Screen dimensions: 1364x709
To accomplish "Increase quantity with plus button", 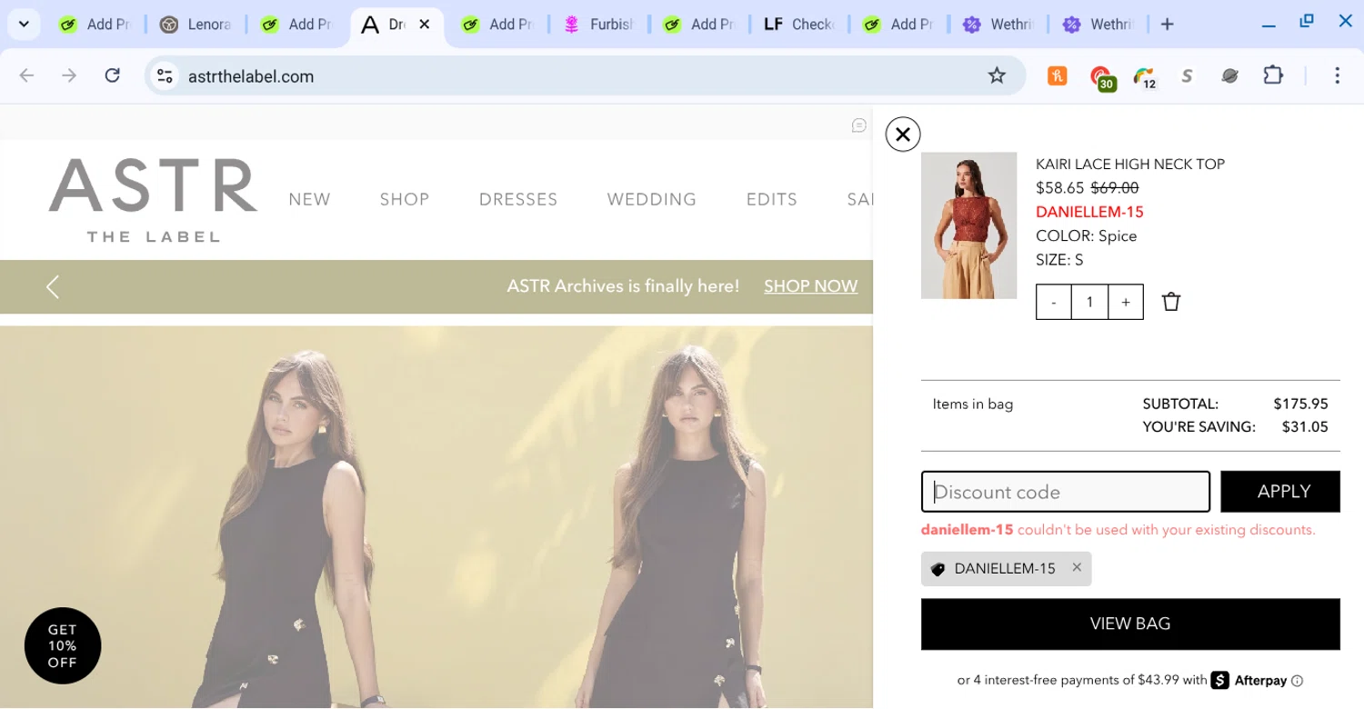I will 1126,303.
